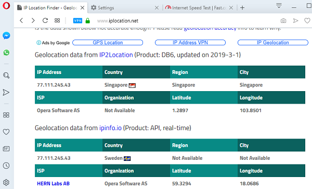
Task: Select Opera Software AS under ISP
Action: 58,110
